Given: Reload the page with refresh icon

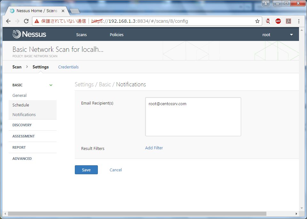Looking at the screenshot, I should pos(26,21).
